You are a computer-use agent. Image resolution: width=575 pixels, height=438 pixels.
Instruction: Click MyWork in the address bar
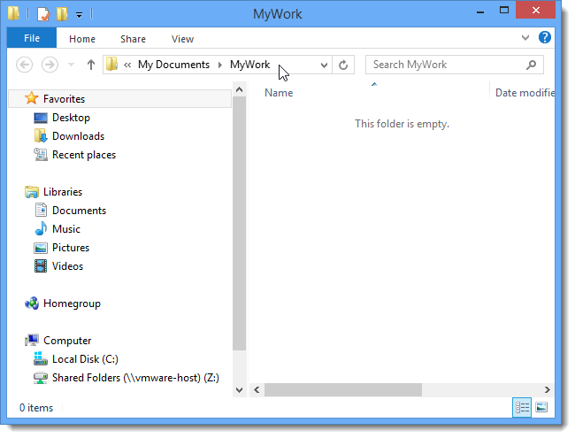[x=249, y=65]
